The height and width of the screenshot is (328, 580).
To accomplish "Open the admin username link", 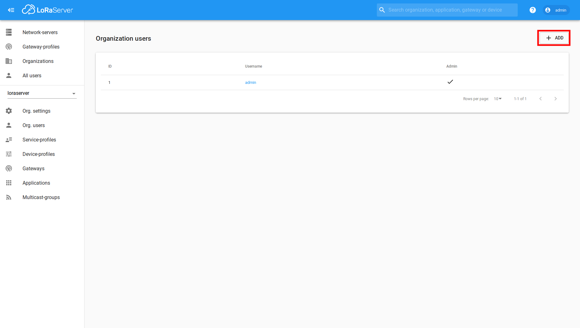I will 250,82.
